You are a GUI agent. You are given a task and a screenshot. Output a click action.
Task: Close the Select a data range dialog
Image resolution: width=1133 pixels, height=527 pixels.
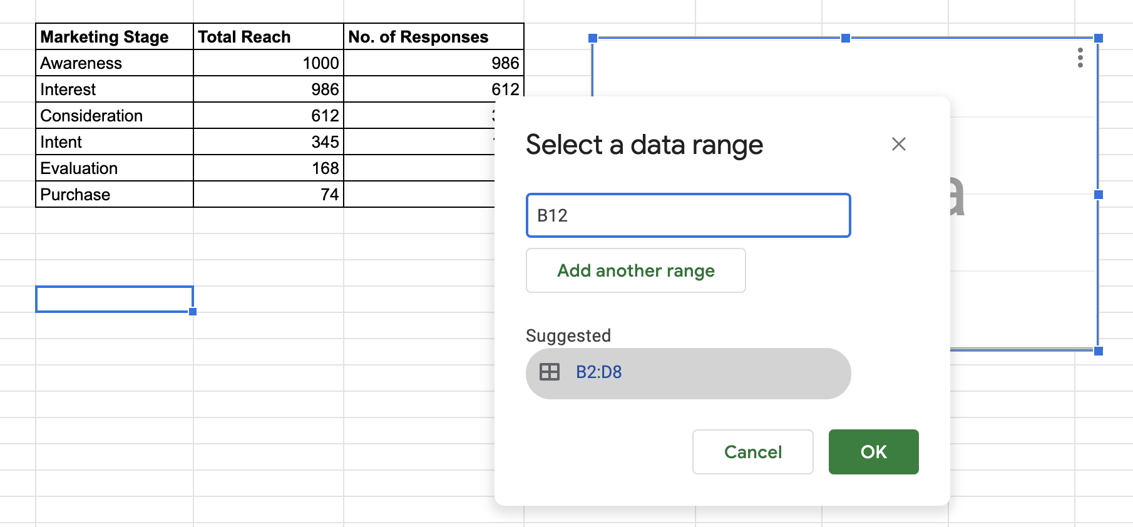(898, 145)
